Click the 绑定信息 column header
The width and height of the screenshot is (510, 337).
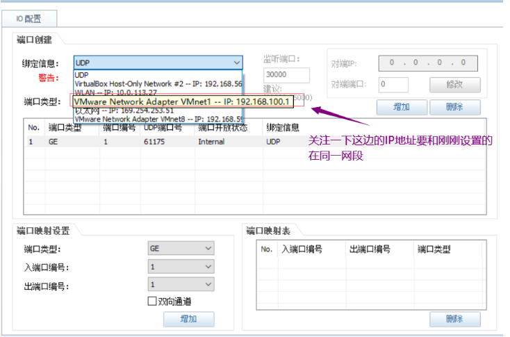[283, 128]
